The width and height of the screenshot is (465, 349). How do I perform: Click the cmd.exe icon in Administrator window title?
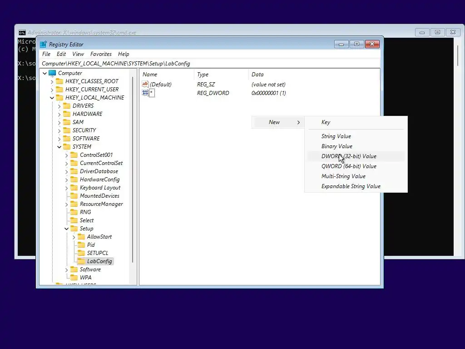pyautogui.click(x=22, y=33)
